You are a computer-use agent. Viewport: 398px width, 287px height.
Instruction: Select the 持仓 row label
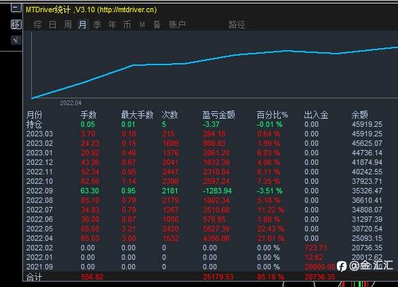pos(34,124)
